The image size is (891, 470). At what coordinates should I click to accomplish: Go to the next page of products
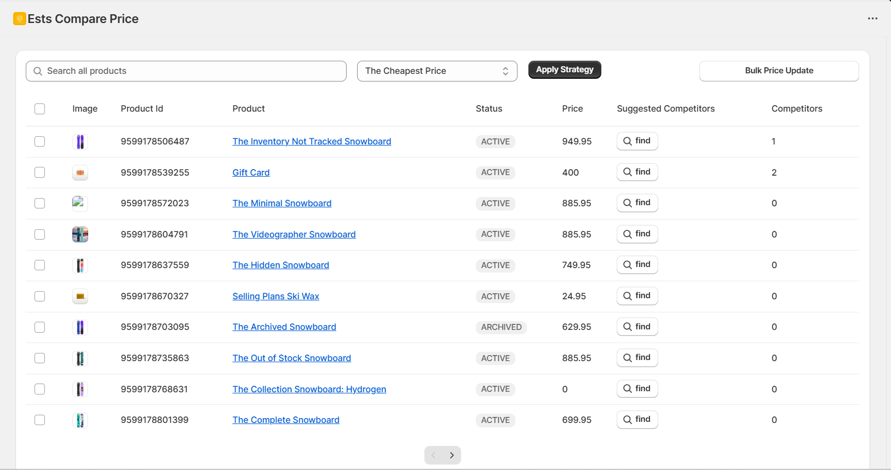pyautogui.click(x=452, y=455)
